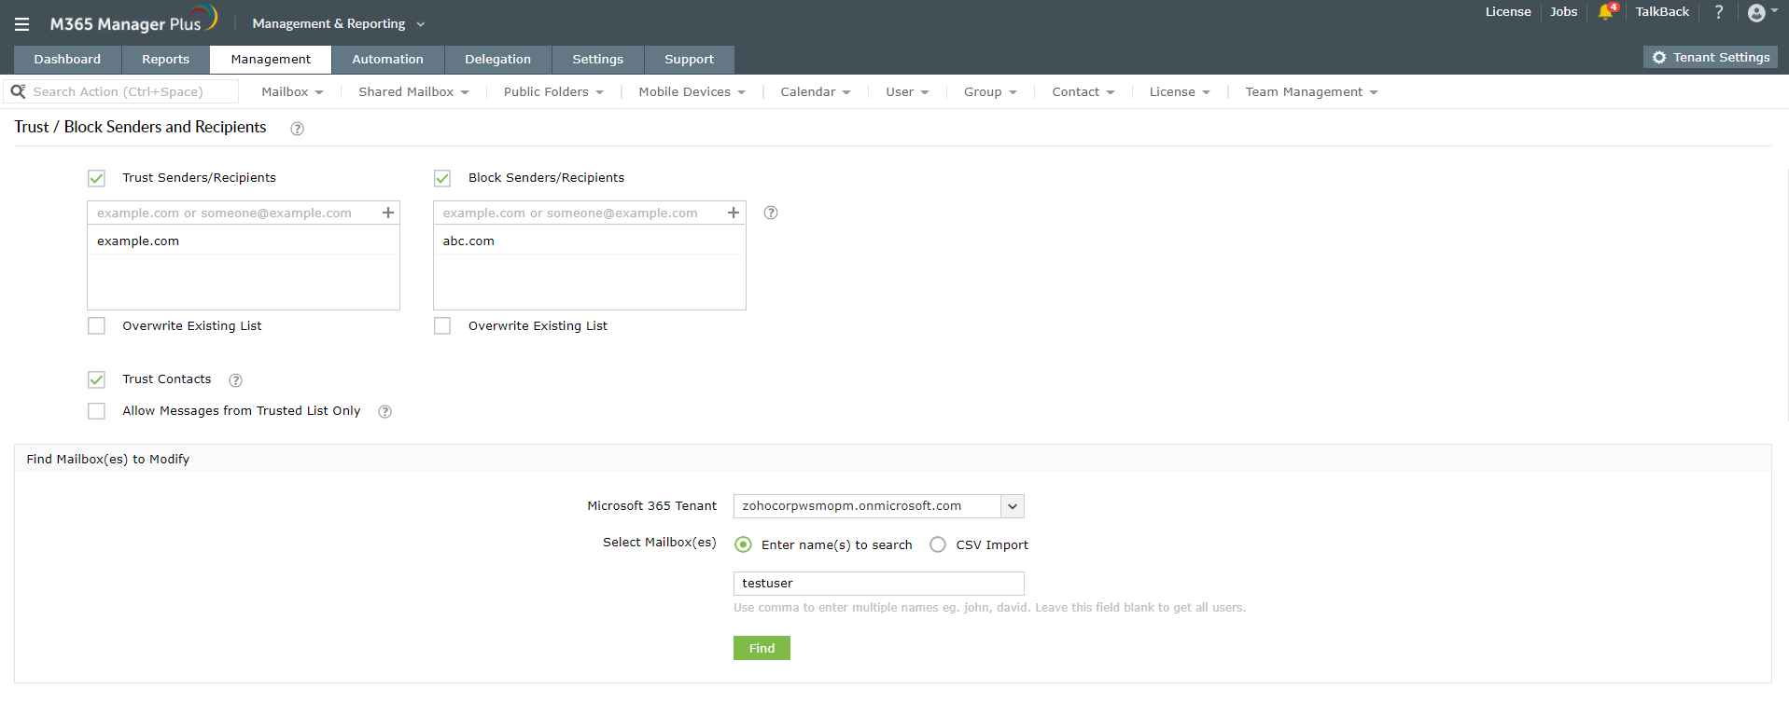Check Allow Messages from Trusted List Only
Viewport: 1789px width, 716px height.
[96, 411]
